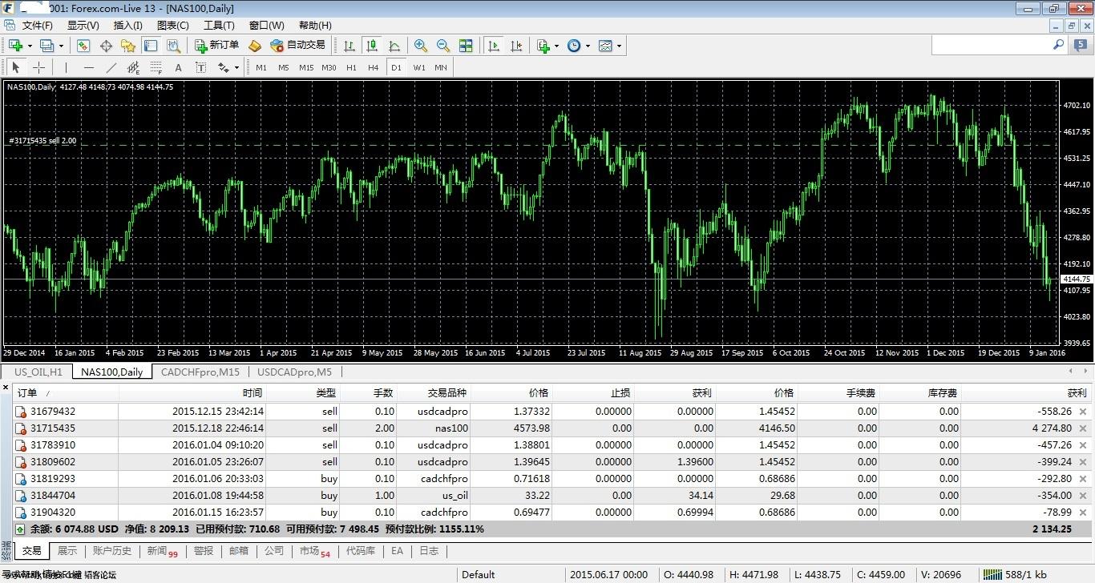The width and height of the screenshot is (1095, 583).
Task: Select the #31715435 sell 2.00 order line
Action: click(x=42, y=141)
